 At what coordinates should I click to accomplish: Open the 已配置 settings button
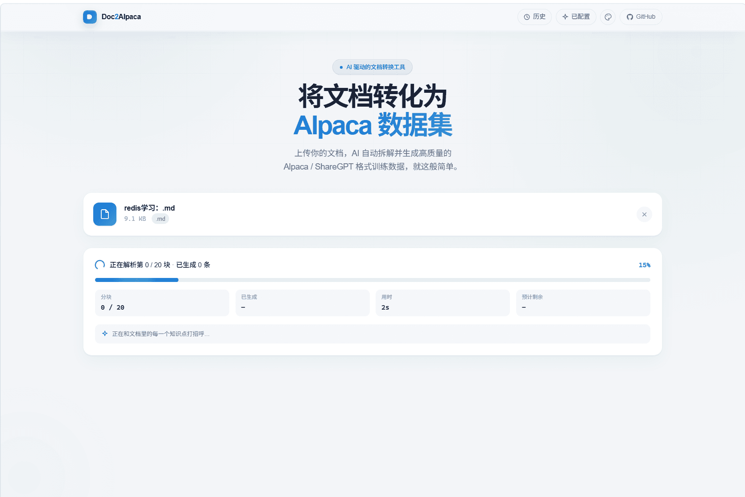click(576, 17)
